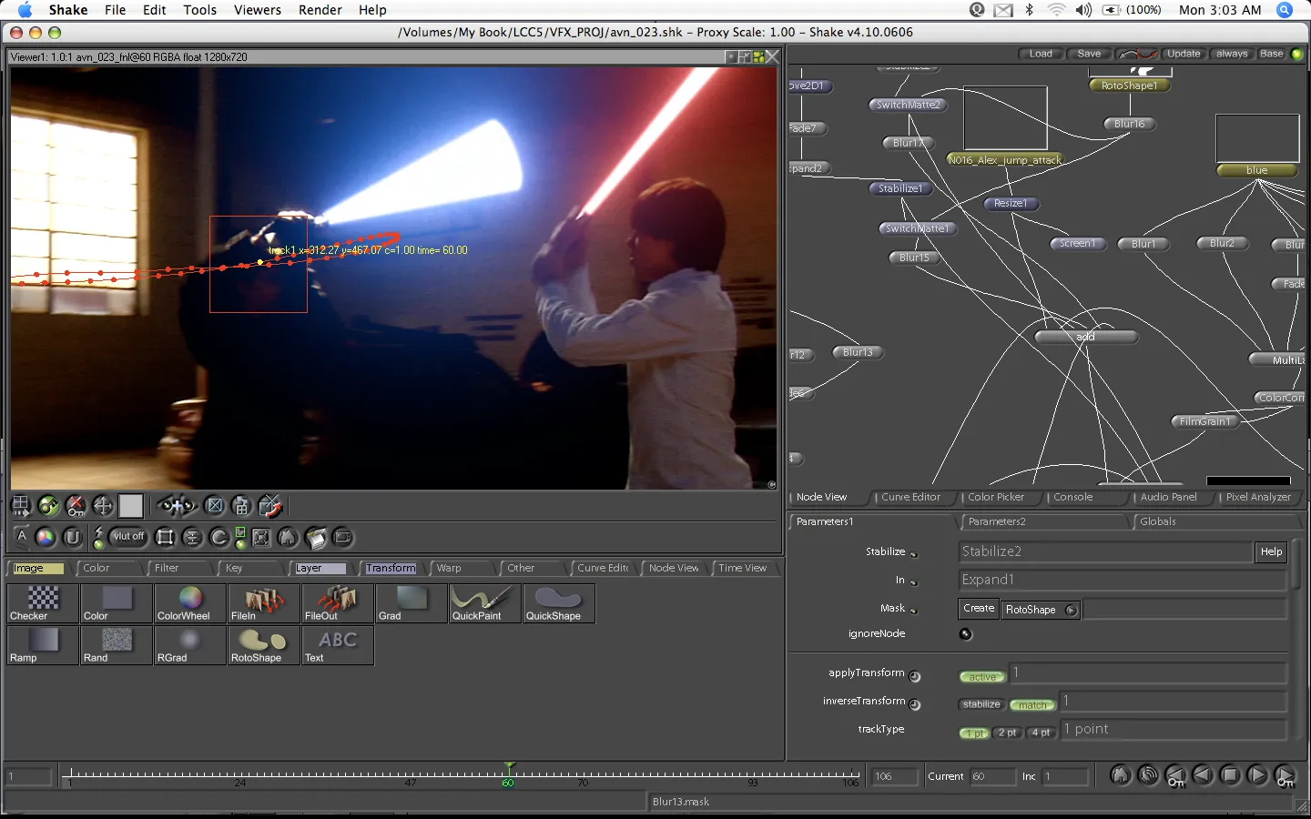Screen dimensions: 1311x819
Task: Click the Save script button
Action: [x=1089, y=54]
